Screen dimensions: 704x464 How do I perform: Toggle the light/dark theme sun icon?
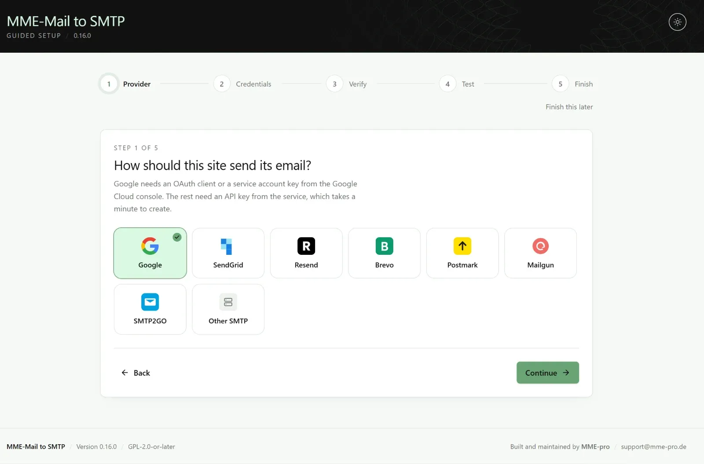(678, 22)
